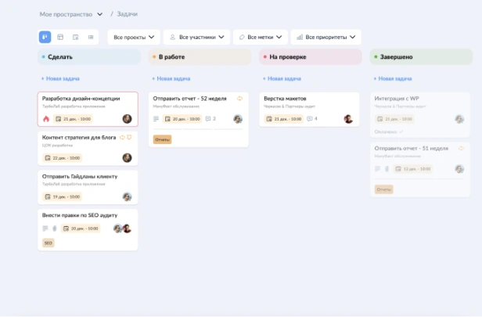This screenshot has height=317, width=482.
Task: Add Новая задача in Сделать column
Action: click(61, 78)
